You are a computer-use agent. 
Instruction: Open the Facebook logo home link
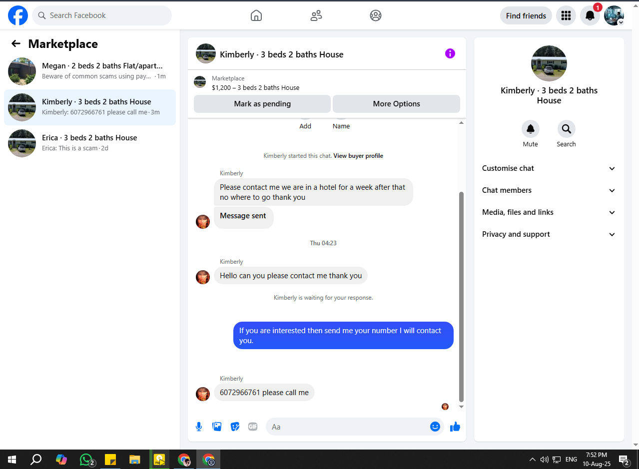(x=18, y=15)
